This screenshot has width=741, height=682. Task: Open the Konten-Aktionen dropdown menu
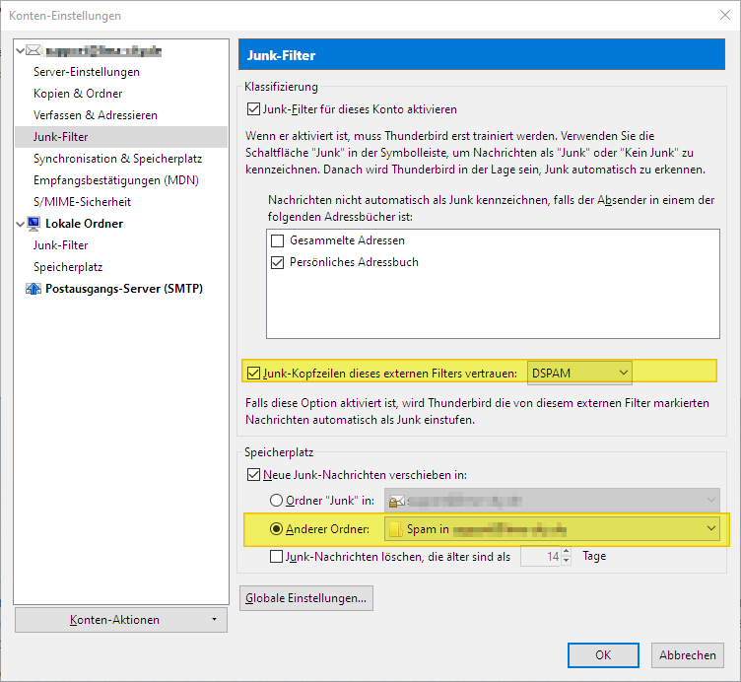121,620
